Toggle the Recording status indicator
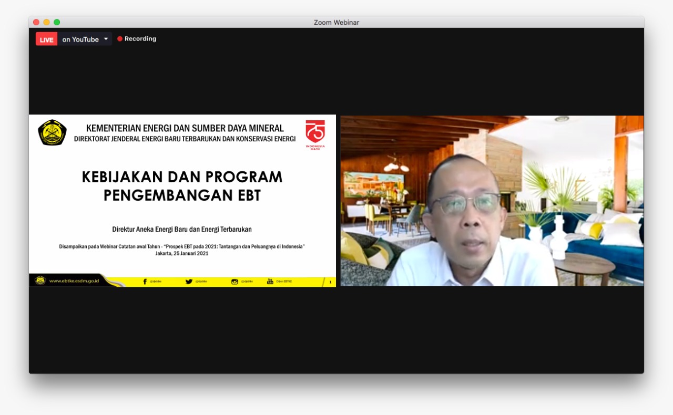Screen dimensions: 673x415 (141, 38)
